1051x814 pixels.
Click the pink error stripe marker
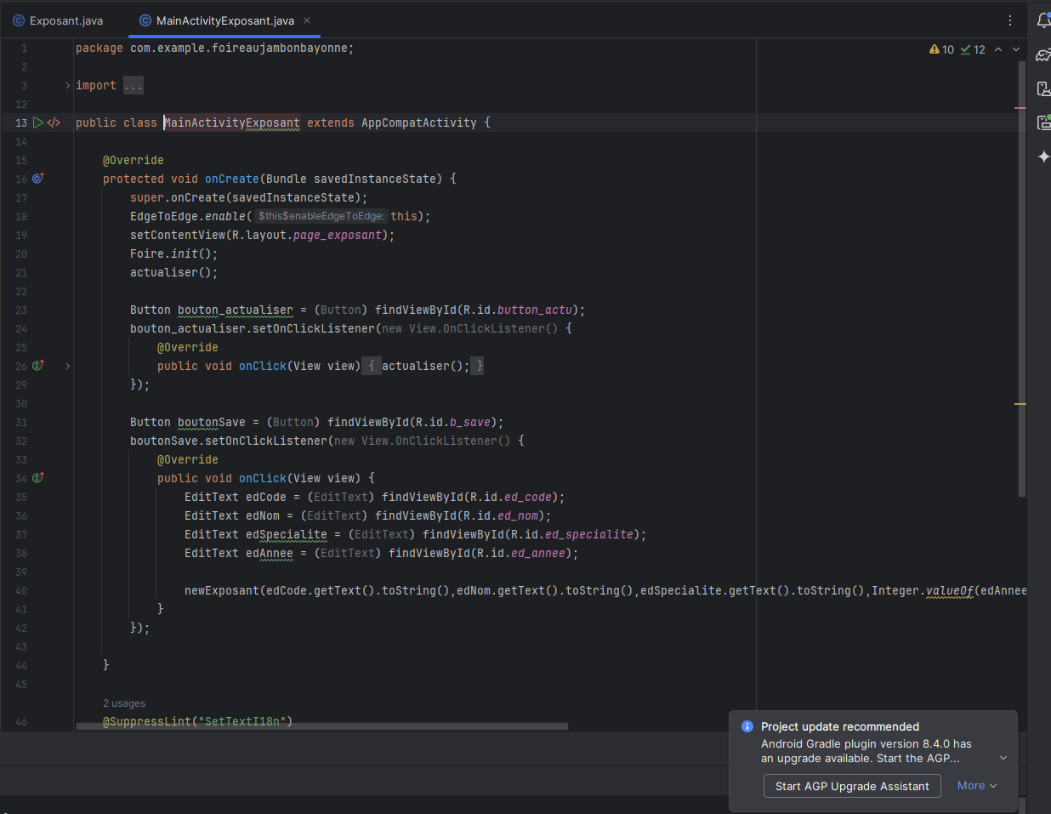(1020, 108)
